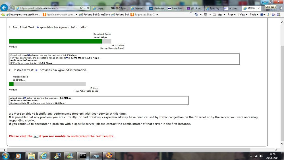Click the browser Back arrow button

(4, 8)
